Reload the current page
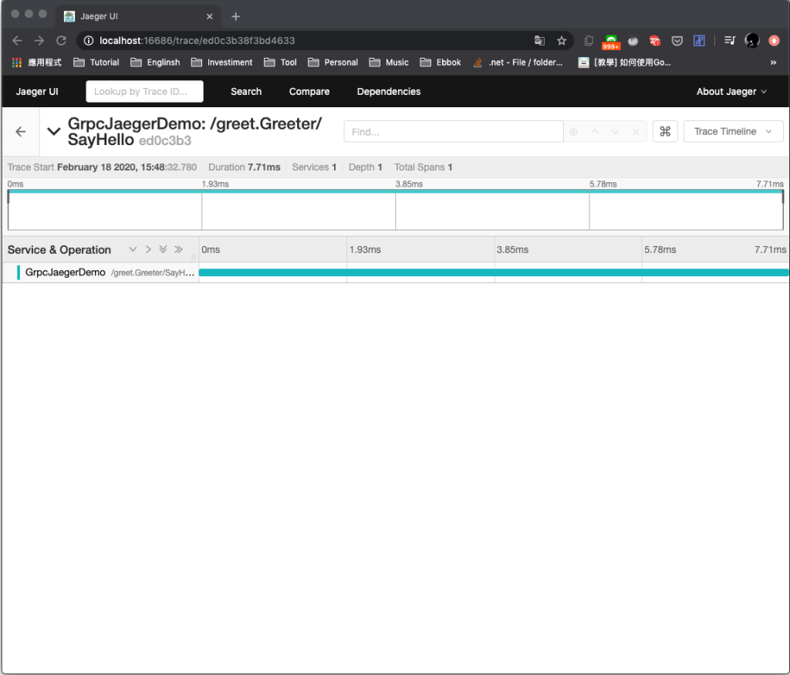 [62, 40]
